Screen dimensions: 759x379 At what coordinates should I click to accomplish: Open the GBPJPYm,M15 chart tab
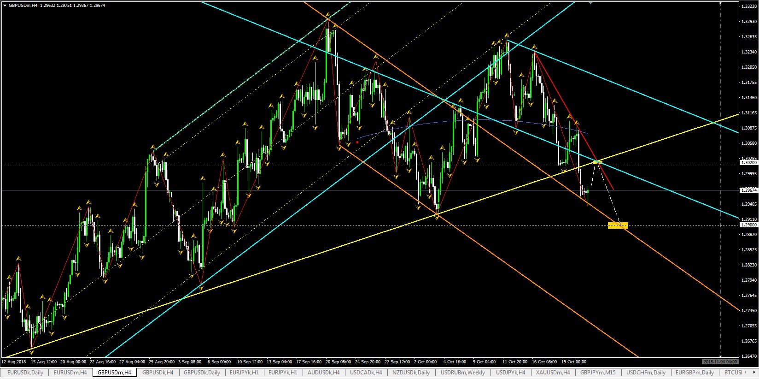pyautogui.click(x=598, y=373)
